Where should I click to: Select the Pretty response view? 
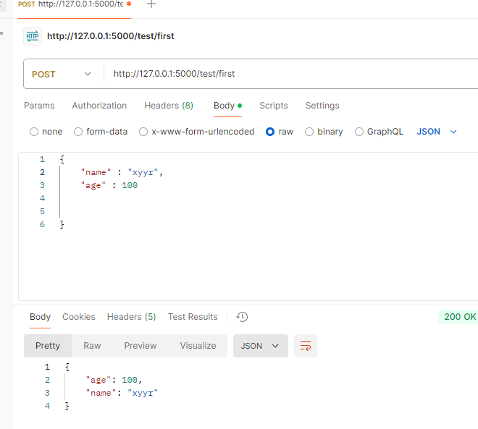pyautogui.click(x=48, y=346)
